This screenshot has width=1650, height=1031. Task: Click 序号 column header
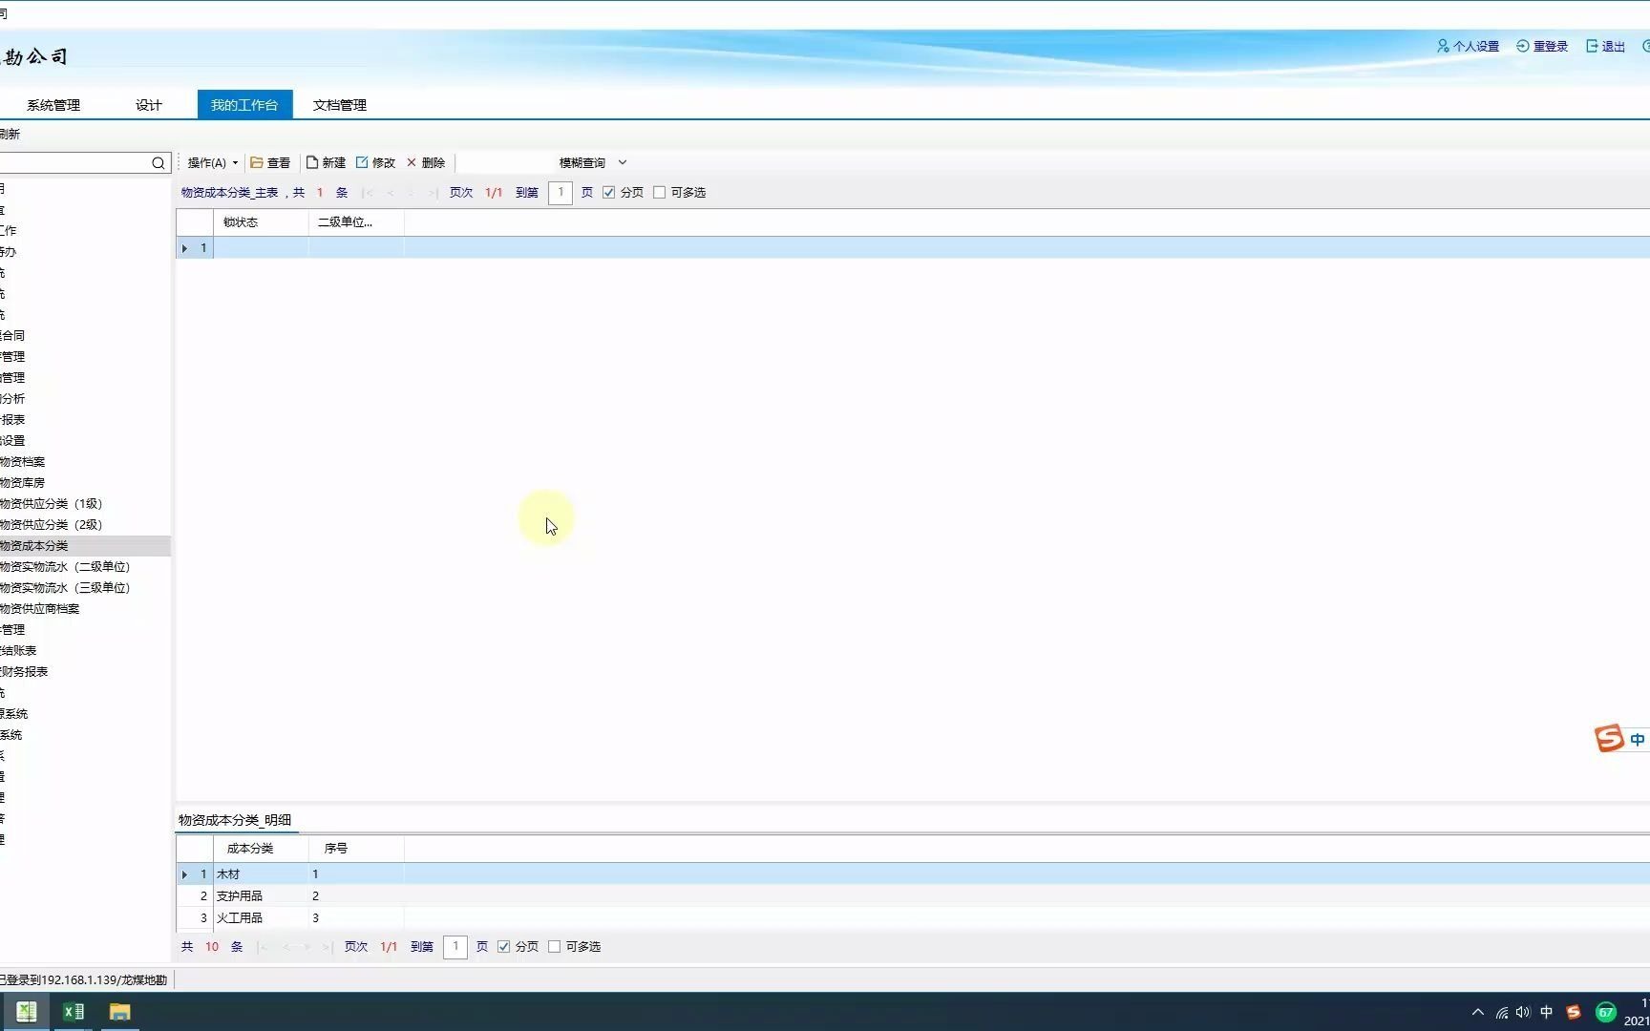(x=356, y=849)
